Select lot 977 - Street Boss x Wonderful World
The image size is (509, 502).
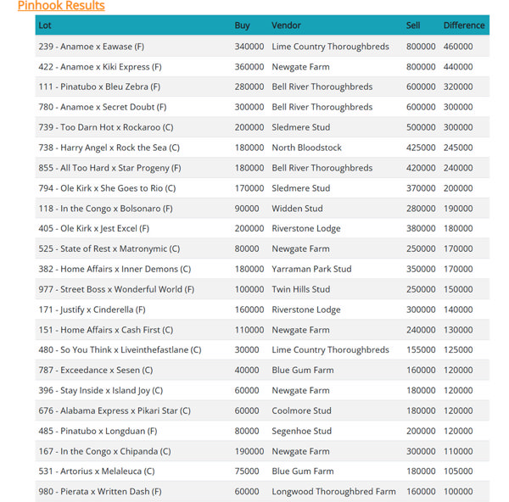116,289
